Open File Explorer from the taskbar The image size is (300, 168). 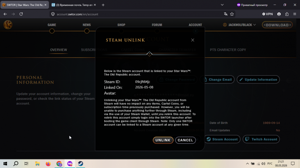tap(37, 164)
